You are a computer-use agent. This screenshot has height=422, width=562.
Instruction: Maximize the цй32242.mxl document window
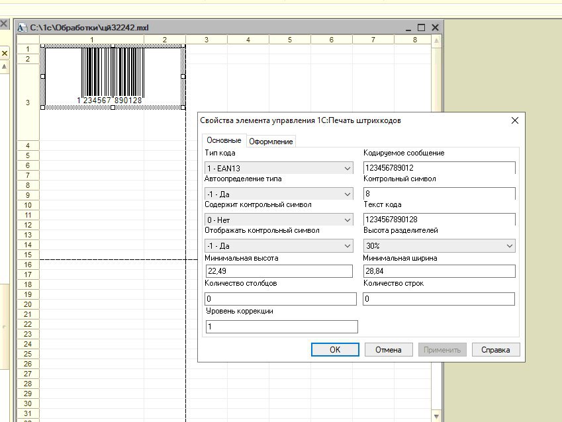tap(422, 28)
